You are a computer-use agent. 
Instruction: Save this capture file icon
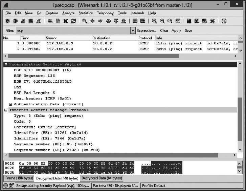[x=58, y=21]
